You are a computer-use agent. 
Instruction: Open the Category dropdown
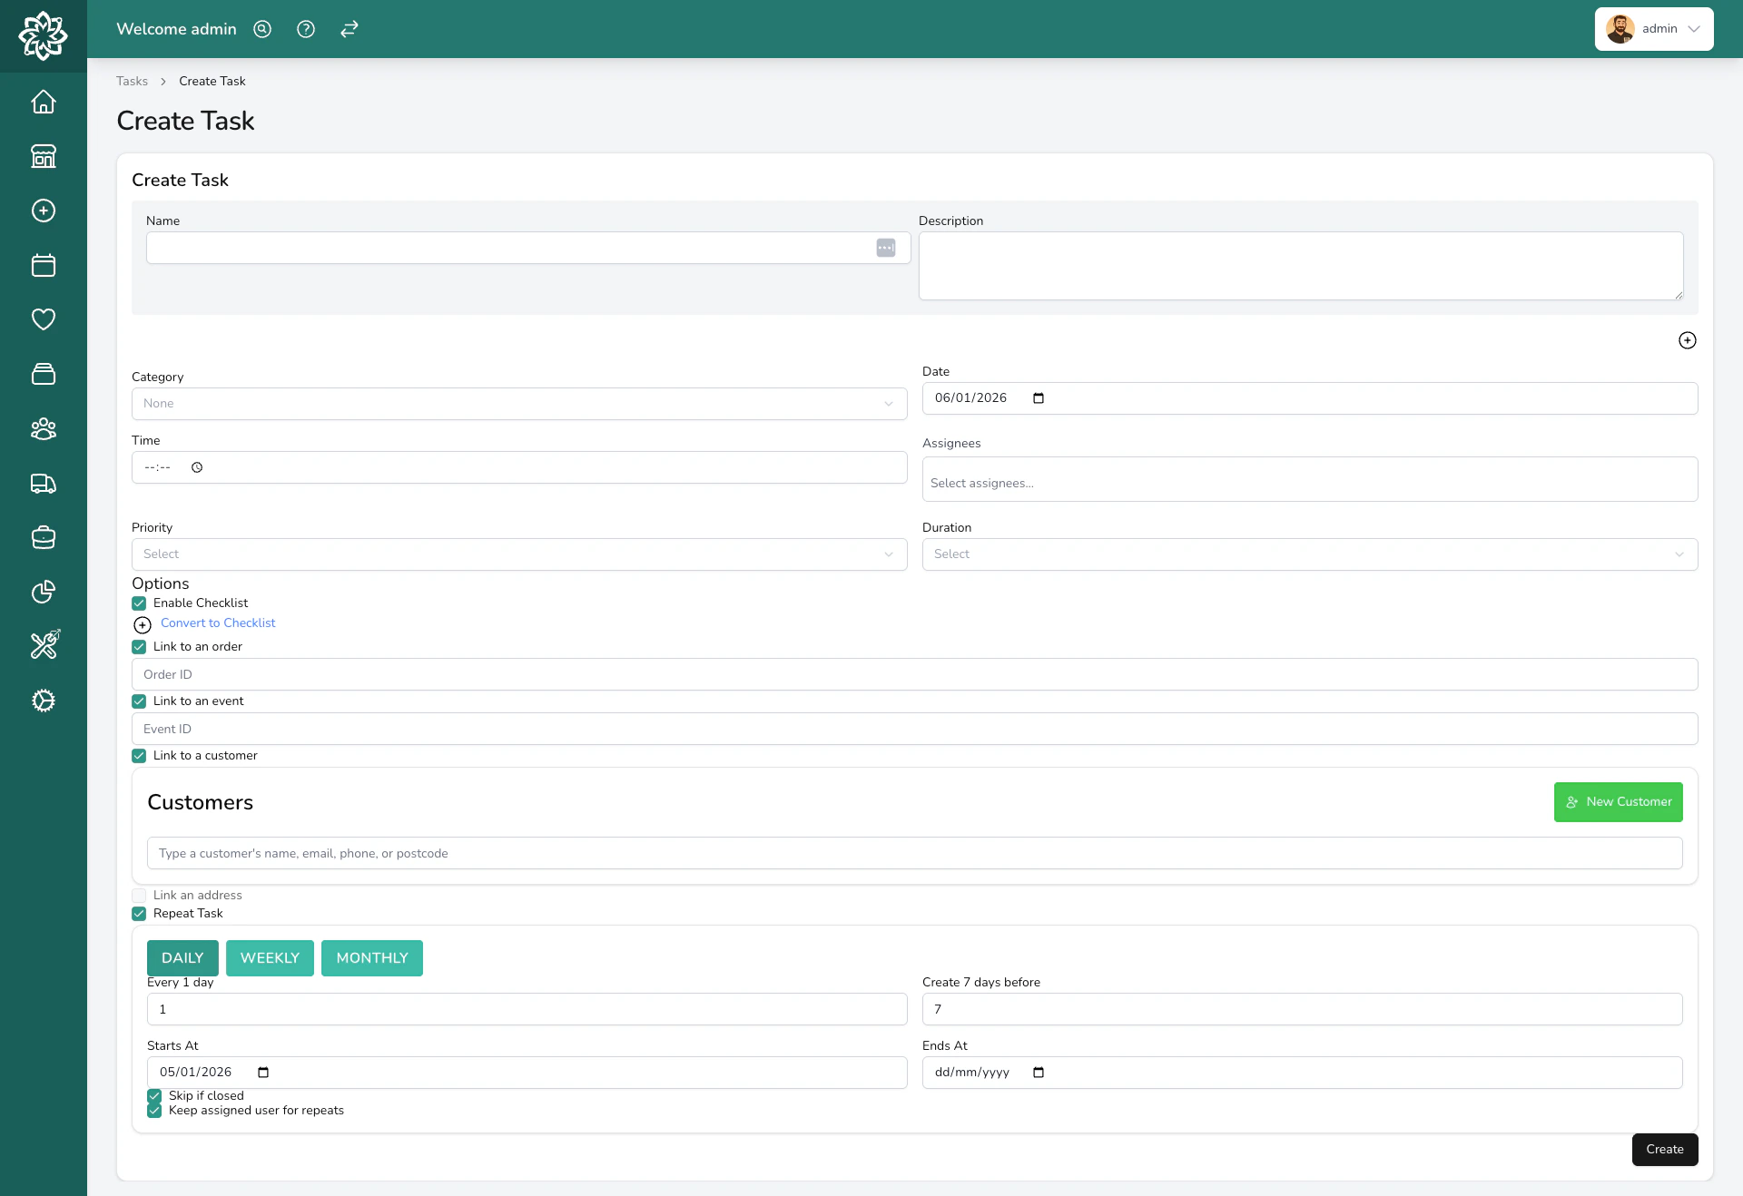click(518, 403)
